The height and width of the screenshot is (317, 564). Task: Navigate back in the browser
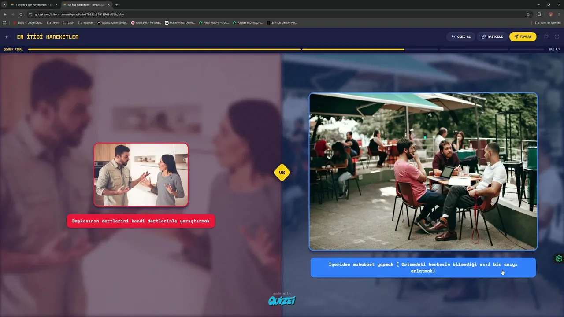pos(5,14)
